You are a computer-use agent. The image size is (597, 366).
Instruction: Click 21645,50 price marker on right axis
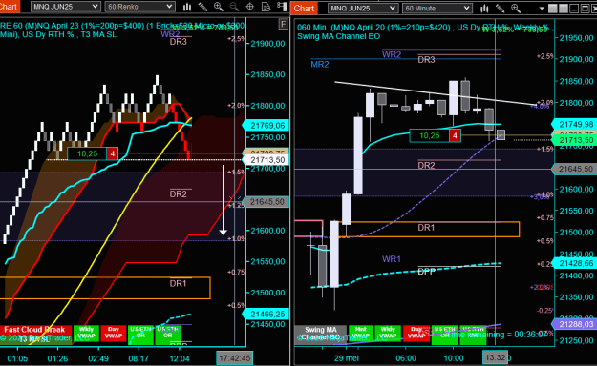click(575, 169)
